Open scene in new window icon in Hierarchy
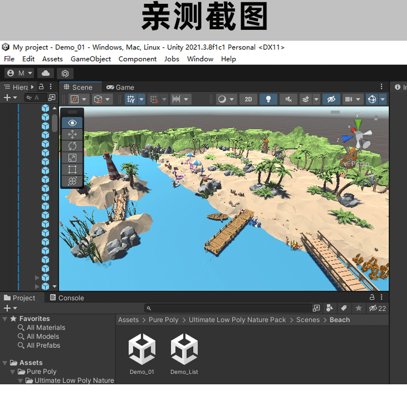Viewport: 407px width, 393px height. (52, 98)
